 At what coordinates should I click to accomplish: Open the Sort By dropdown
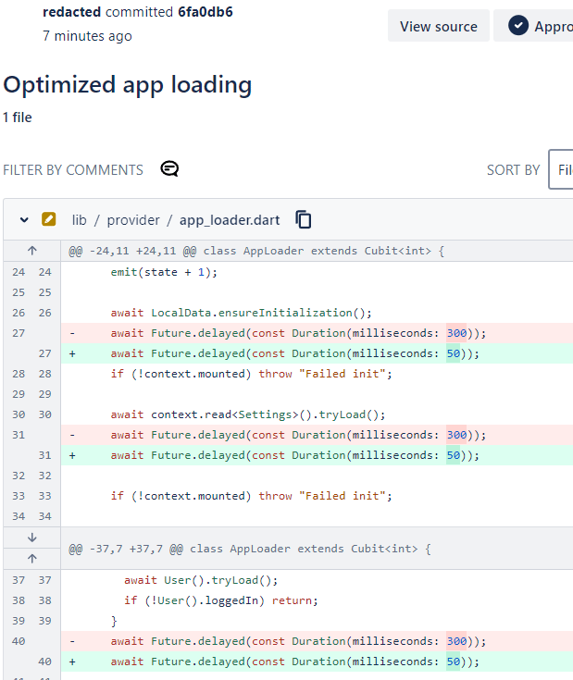561,169
